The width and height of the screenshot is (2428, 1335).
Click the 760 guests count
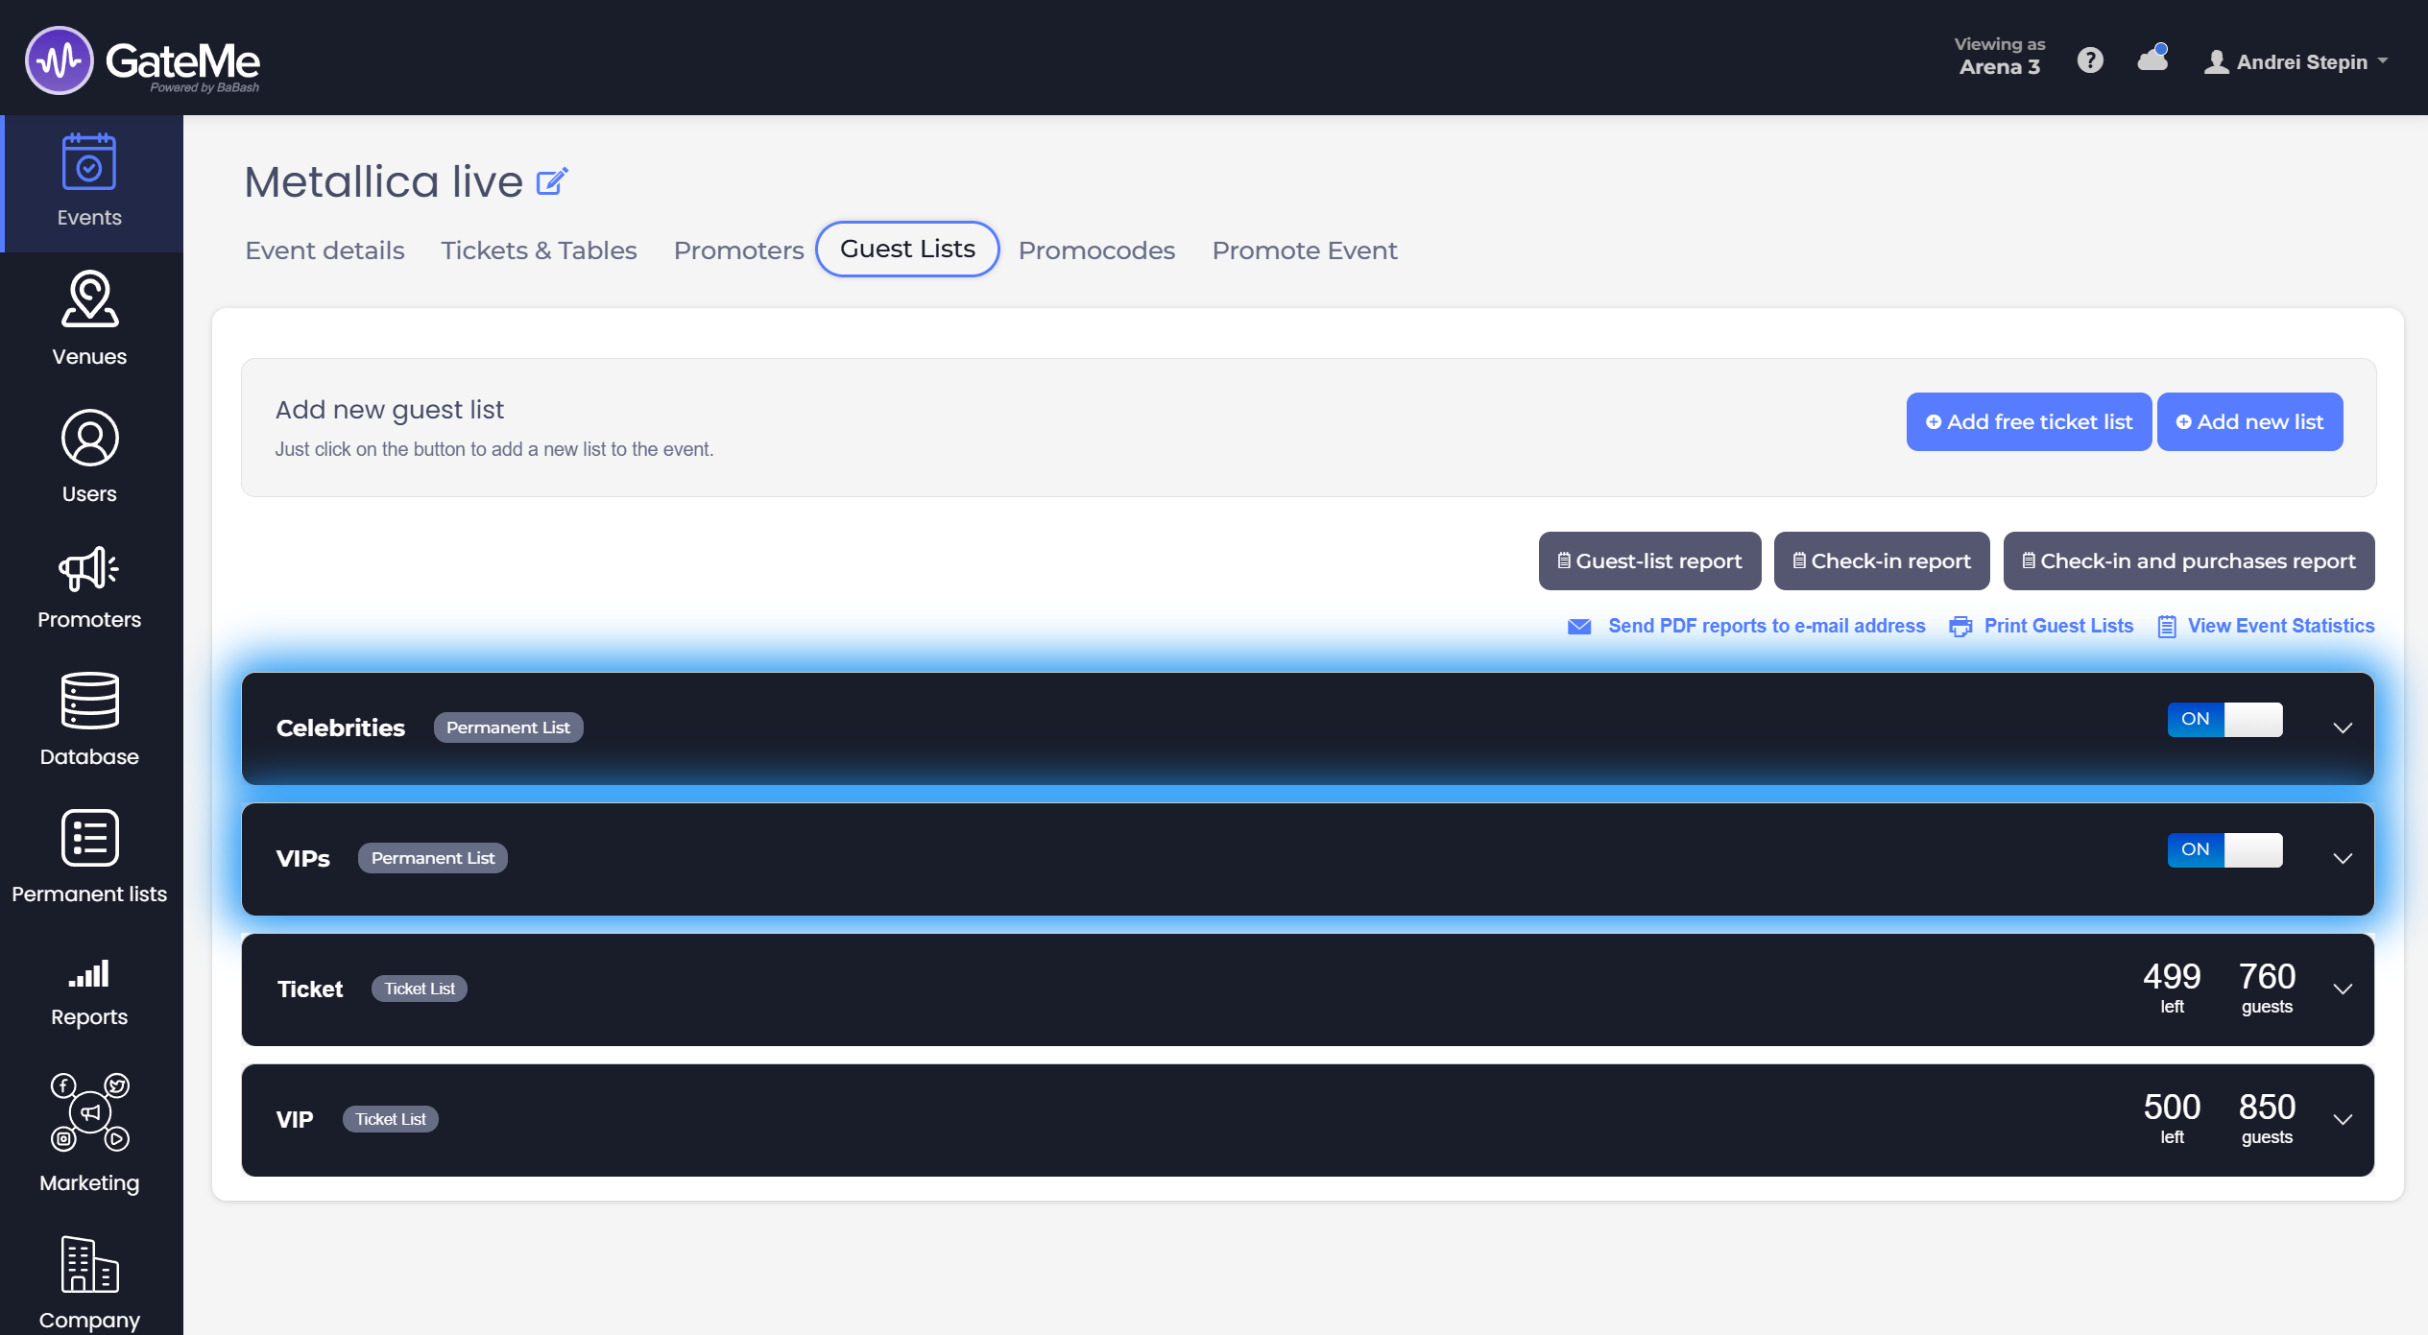click(2267, 987)
